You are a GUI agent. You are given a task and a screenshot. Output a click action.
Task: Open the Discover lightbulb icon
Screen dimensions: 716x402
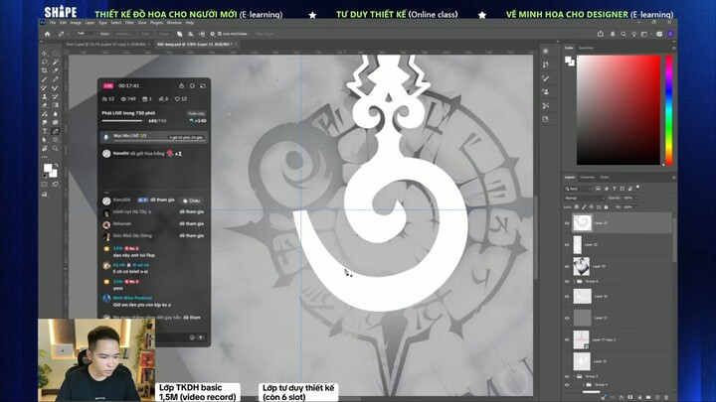(x=633, y=34)
